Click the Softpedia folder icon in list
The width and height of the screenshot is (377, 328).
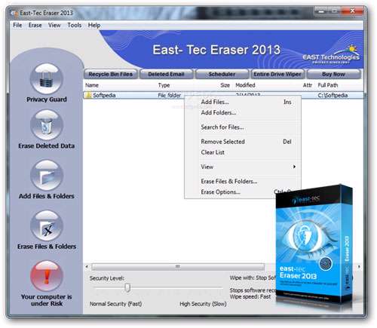coord(88,95)
